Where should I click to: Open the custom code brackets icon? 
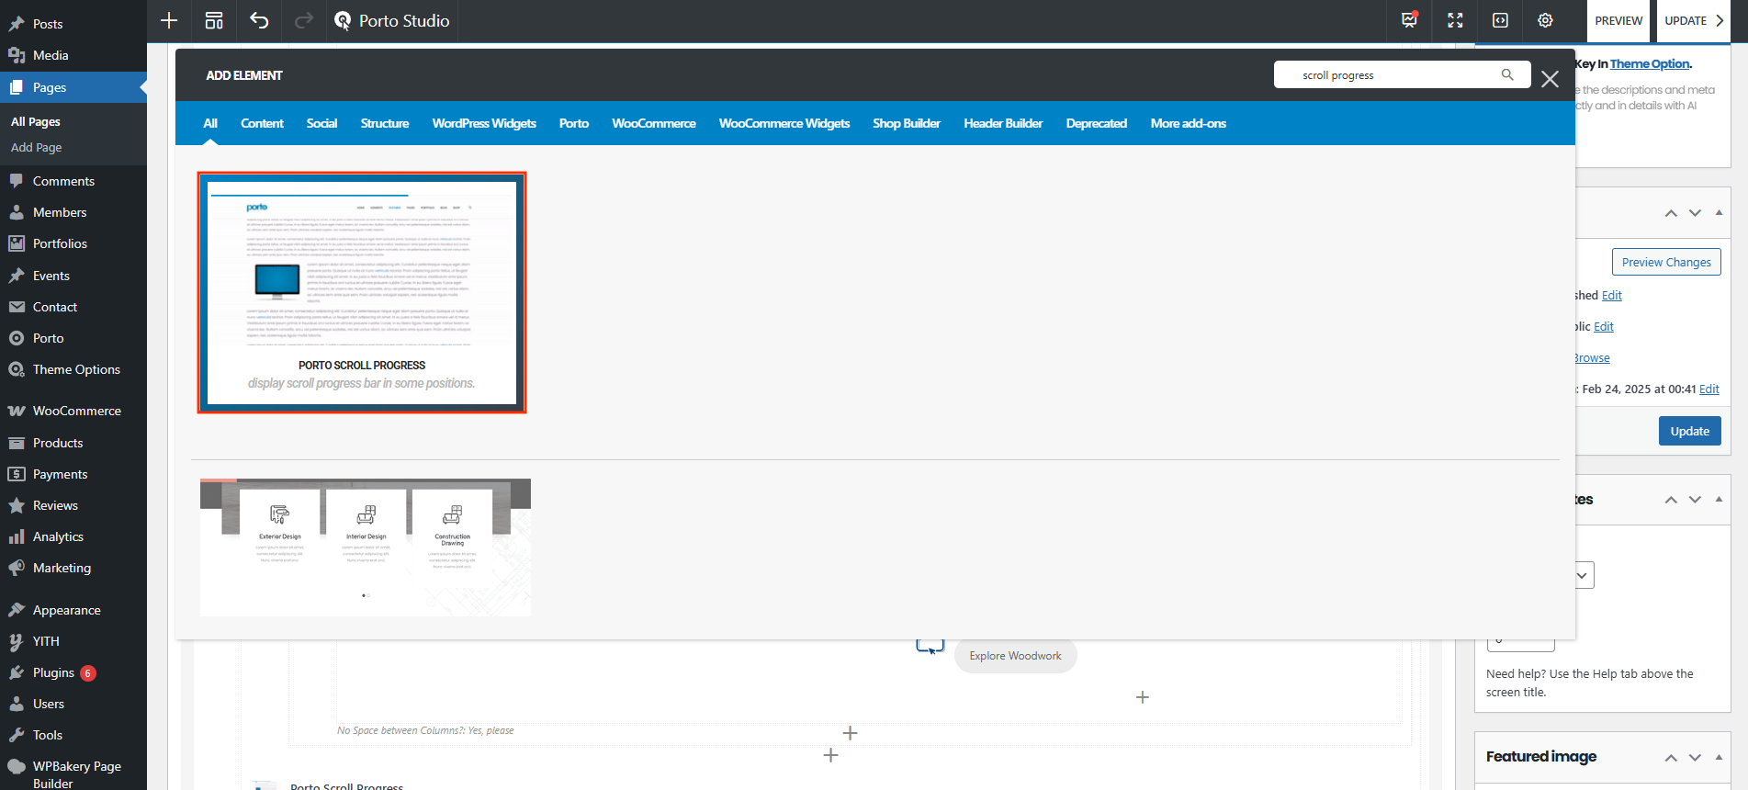[x=1500, y=20]
